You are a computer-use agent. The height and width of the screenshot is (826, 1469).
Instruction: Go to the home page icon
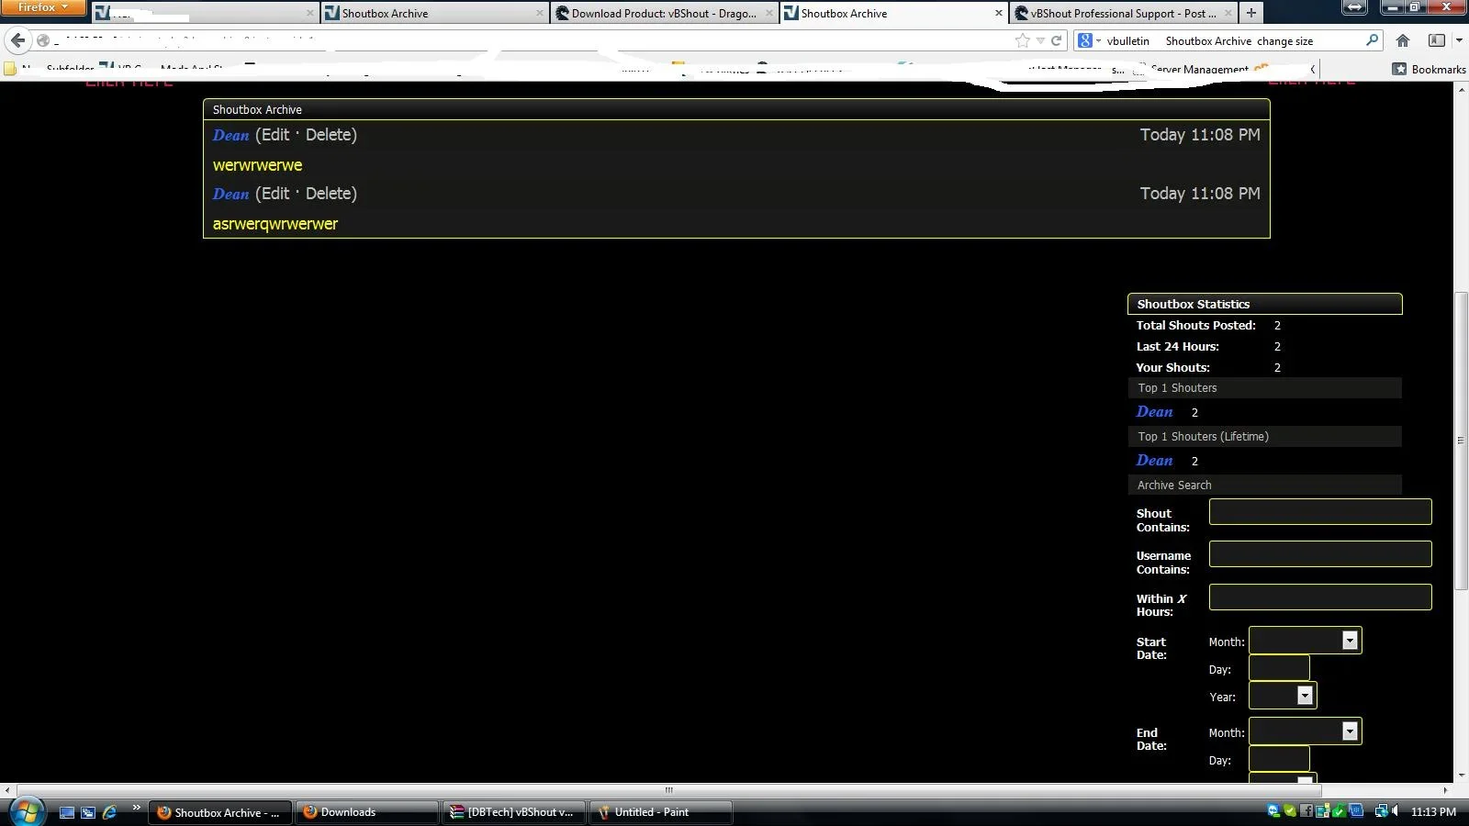pos(1403,40)
